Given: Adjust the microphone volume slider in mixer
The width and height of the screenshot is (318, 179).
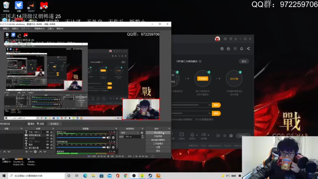Looking at the screenshot, I should coord(81,138).
